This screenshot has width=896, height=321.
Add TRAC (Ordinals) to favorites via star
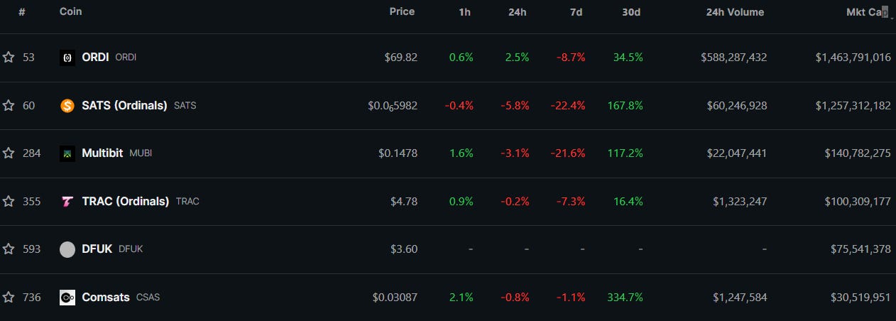click(9, 202)
